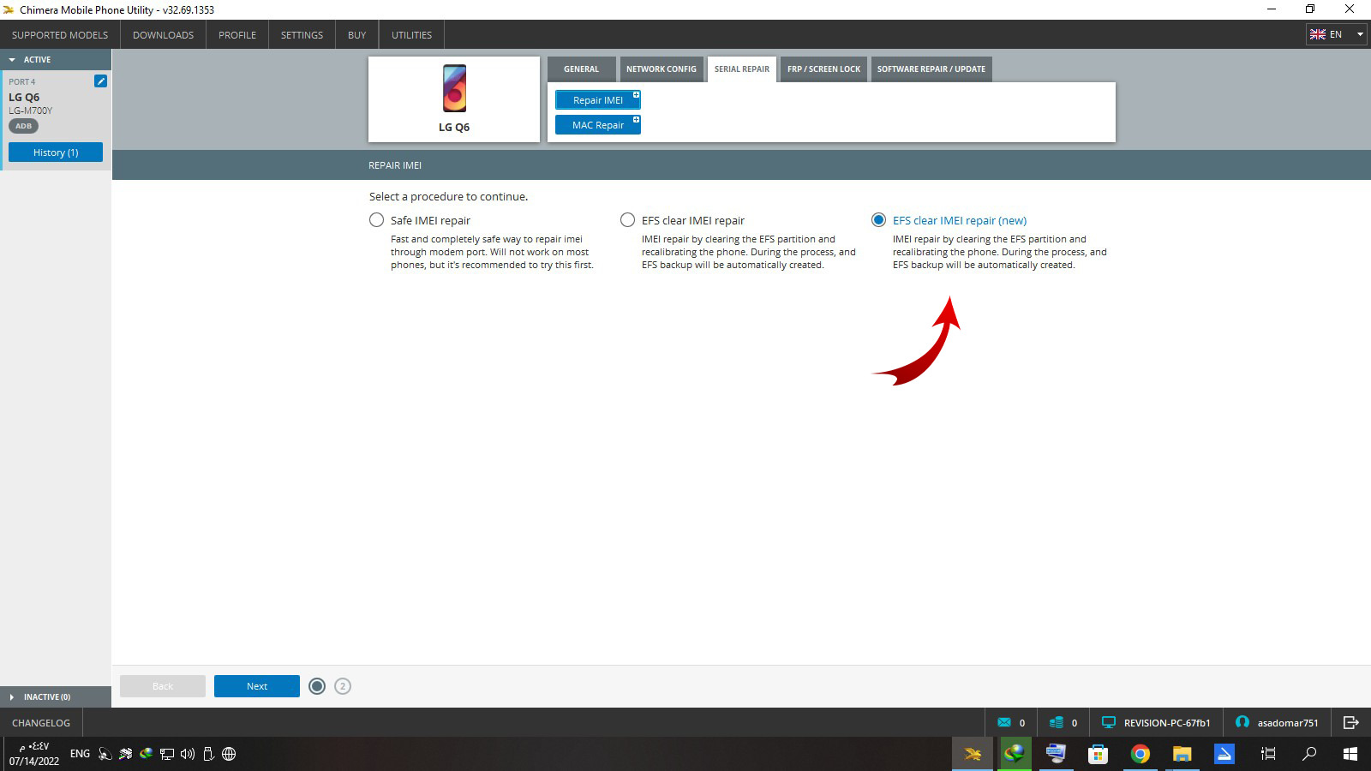
Task: Go to wizard step 1 indicator
Action: pos(317,686)
